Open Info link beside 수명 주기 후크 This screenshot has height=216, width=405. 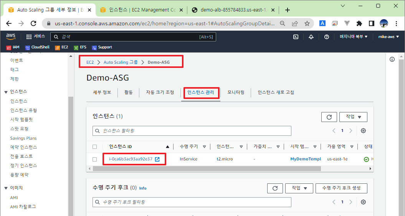coord(142,188)
